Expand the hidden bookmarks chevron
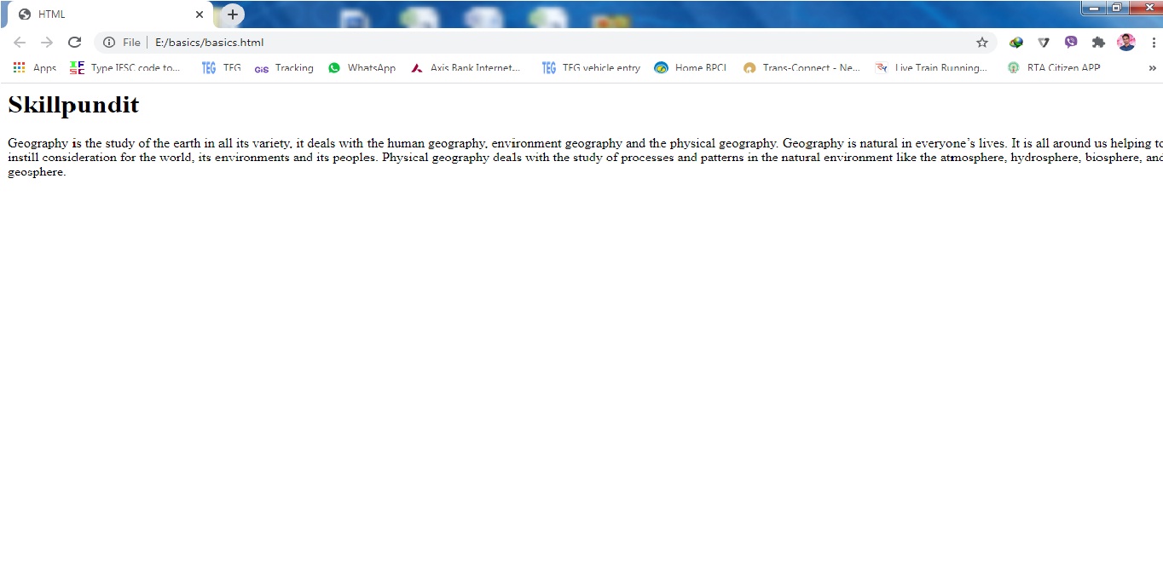This screenshot has width=1163, height=576. point(1153,68)
